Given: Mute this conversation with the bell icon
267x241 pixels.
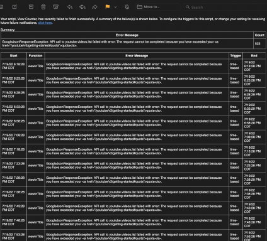Looking at the screenshot, I should point(127,7).
